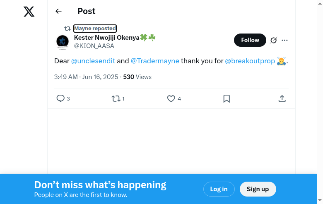Bookmark this post
This screenshot has width=323, height=204.
pos(227,98)
